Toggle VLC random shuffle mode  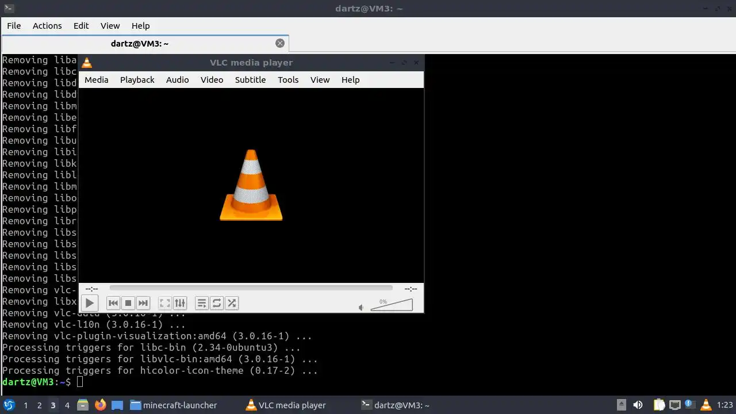pos(232,303)
